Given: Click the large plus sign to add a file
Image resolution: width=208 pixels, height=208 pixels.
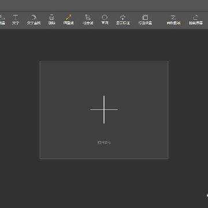Looking at the screenshot, I should 104,110.
